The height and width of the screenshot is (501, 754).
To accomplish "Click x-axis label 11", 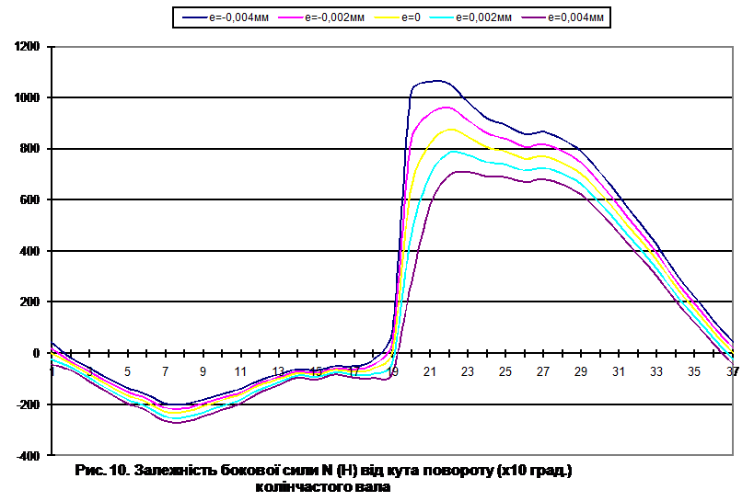I will (240, 371).
